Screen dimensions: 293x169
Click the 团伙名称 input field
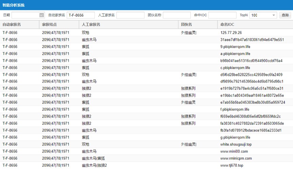pyautogui.click(x=177, y=15)
